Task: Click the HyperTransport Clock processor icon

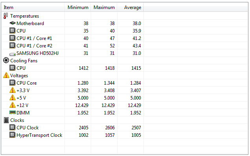Action: (x=13, y=135)
